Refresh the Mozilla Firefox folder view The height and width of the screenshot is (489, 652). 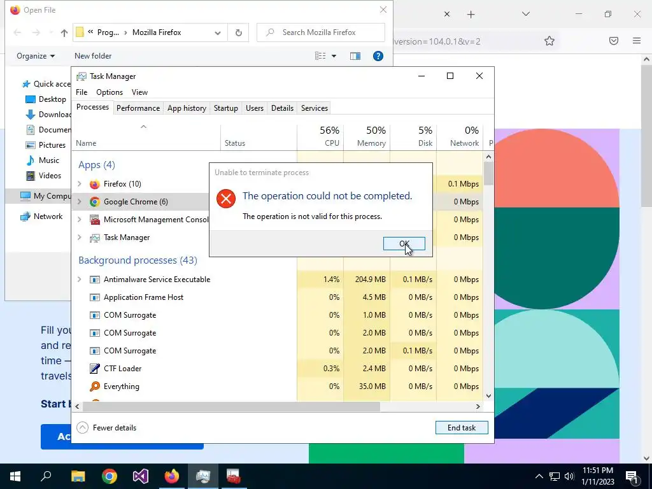[238, 32]
